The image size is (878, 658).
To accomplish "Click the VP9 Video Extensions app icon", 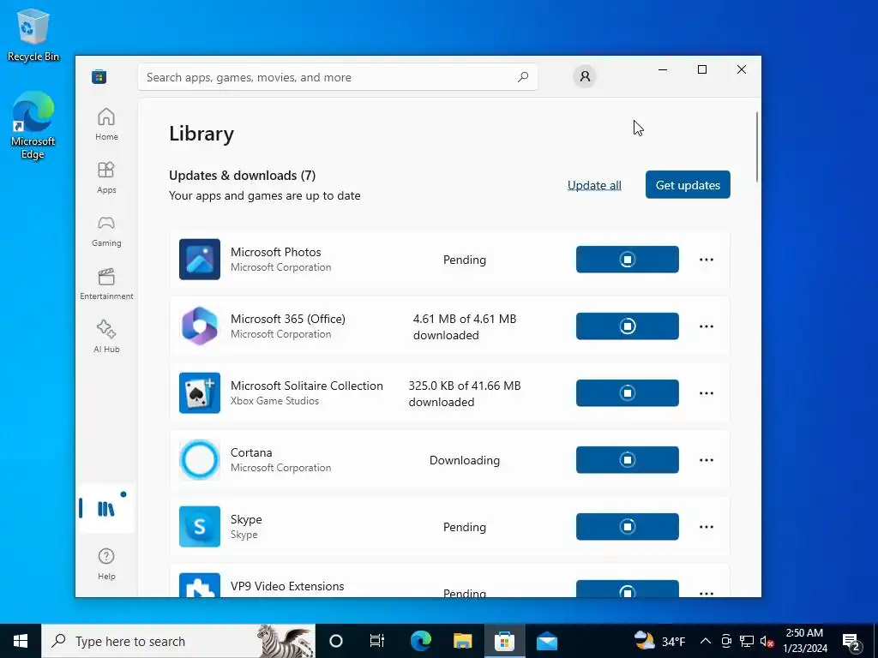I will (x=199, y=585).
